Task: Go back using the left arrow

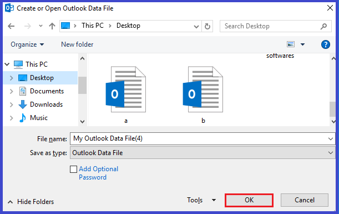Action: click(11, 26)
